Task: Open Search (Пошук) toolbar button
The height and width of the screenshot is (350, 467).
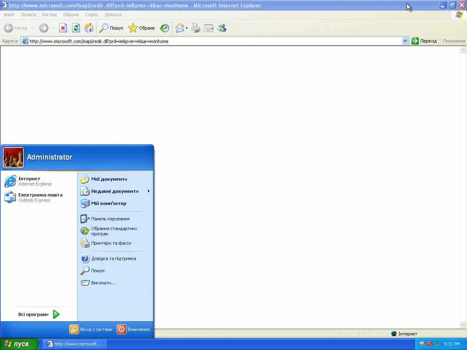Action: [x=111, y=28]
